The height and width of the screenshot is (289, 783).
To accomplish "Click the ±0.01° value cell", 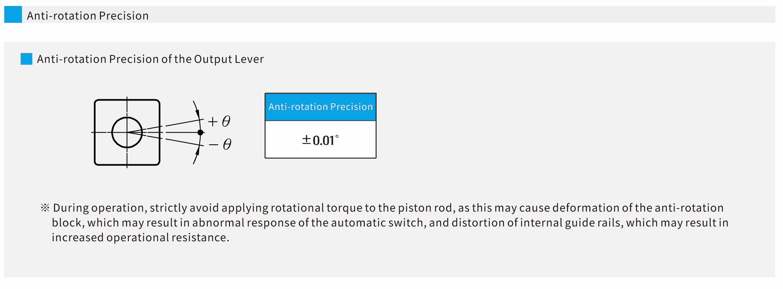I will (320, 140).
